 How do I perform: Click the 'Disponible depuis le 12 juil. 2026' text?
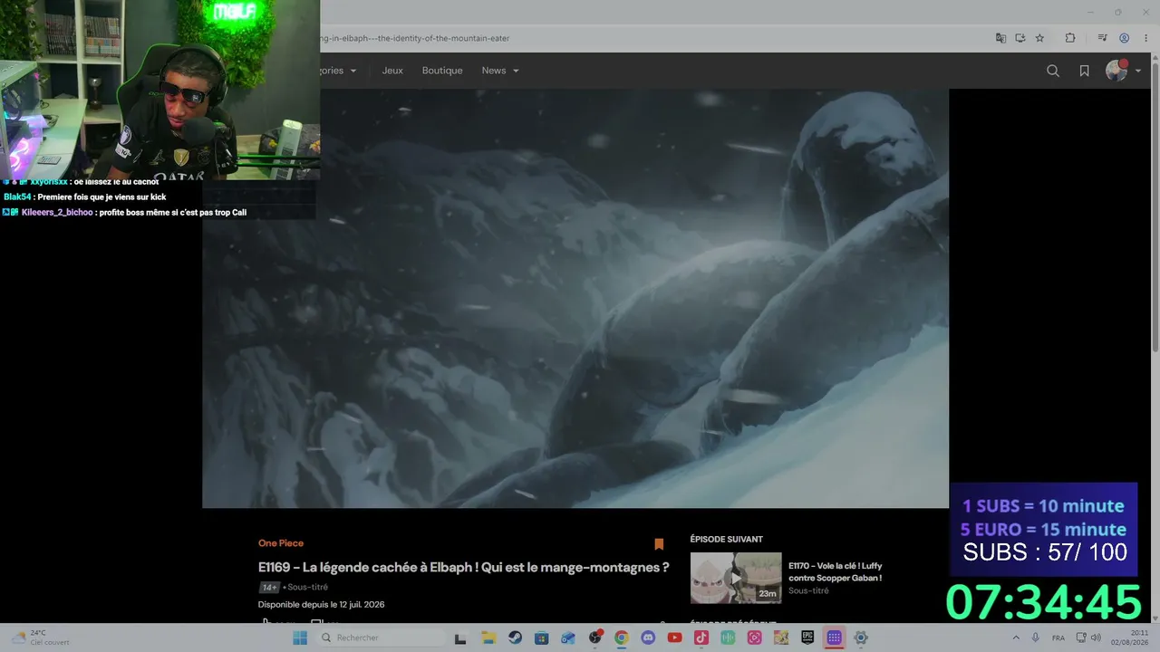322,604
